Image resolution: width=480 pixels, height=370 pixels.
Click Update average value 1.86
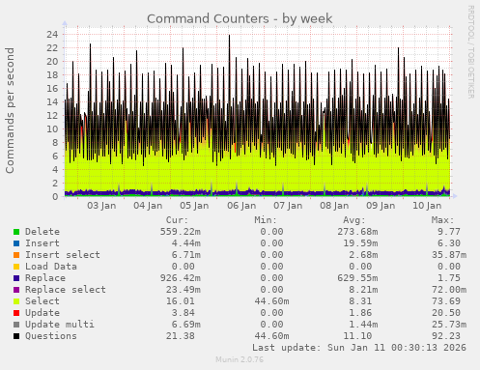360,313
